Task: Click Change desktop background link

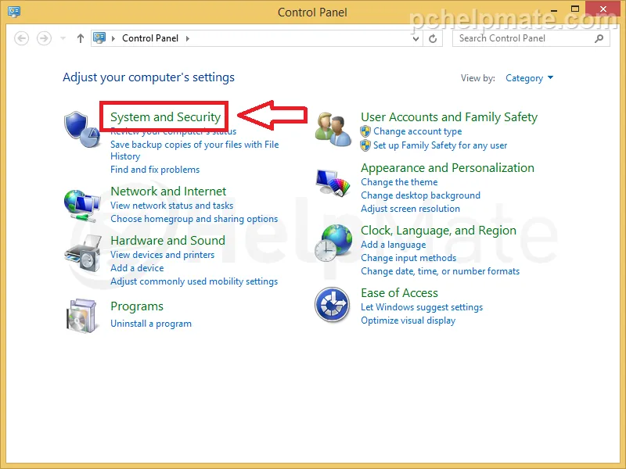Action: point(420,195)
